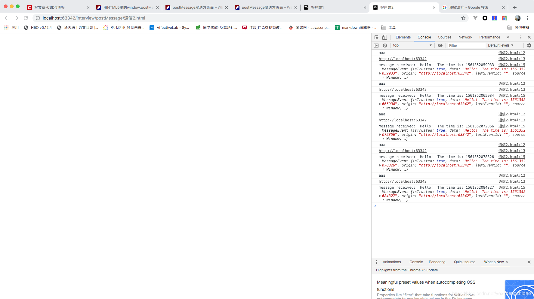Switch to the 客户端1 browser tab
Viewport: 534px width, 299px height.
click(x=335, y=8)
